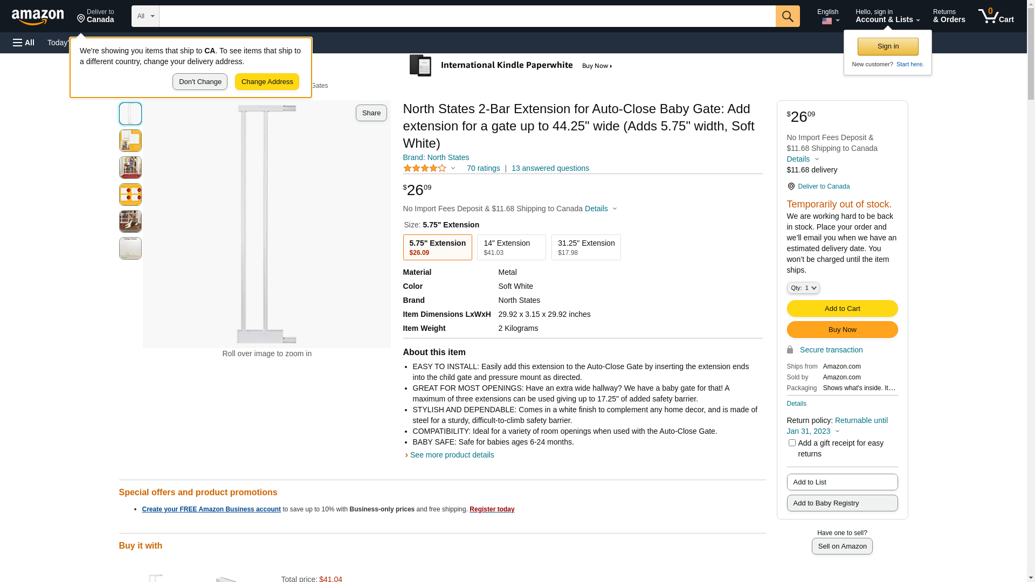Viewport: 1035px width, 582px height.
Task: Open Returns & Orders menu item
Action: pos(949,16)
